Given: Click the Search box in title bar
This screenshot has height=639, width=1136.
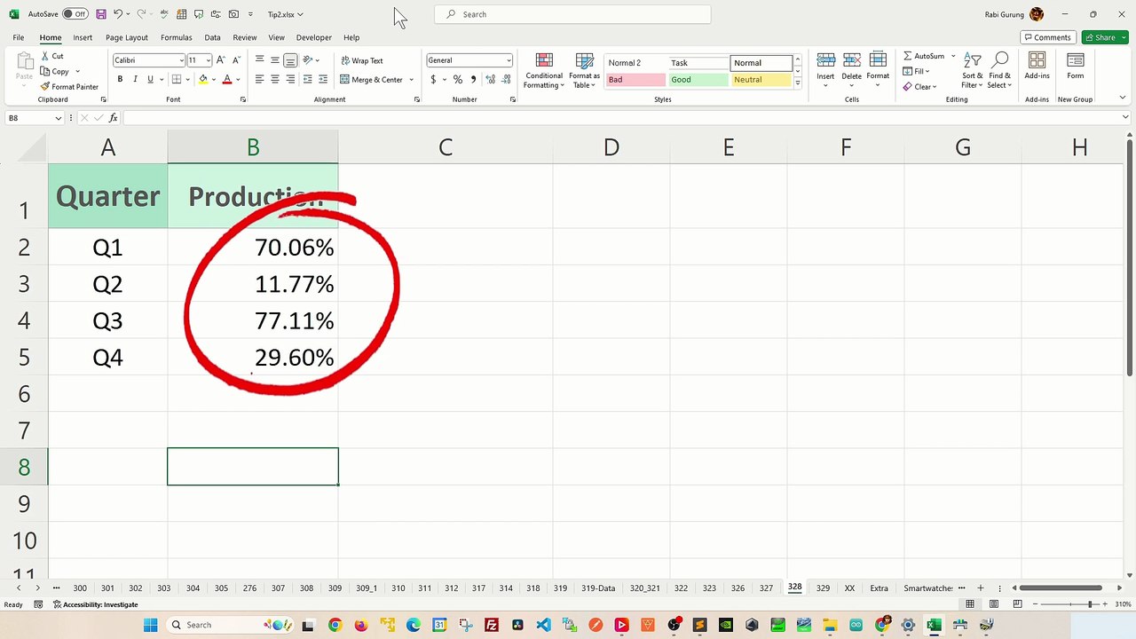Looking at the screenshot, I should click(572, 14).
